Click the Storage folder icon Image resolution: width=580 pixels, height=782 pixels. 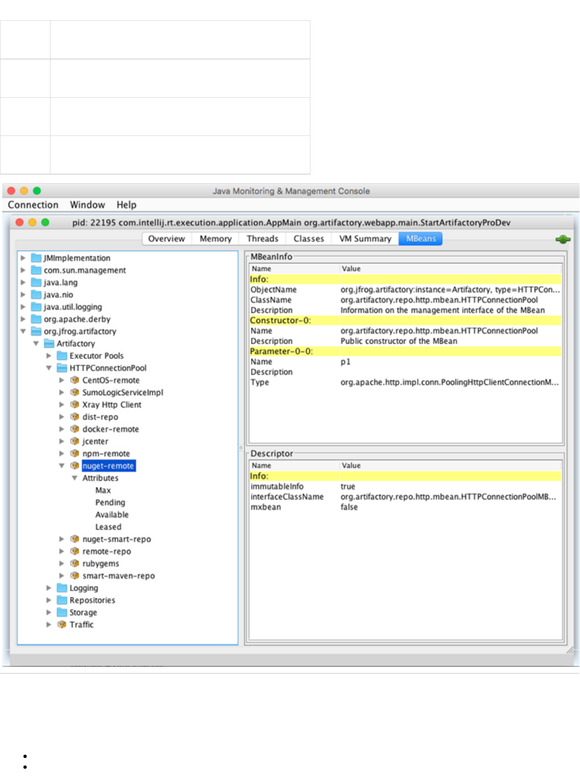tap(62, 612)
